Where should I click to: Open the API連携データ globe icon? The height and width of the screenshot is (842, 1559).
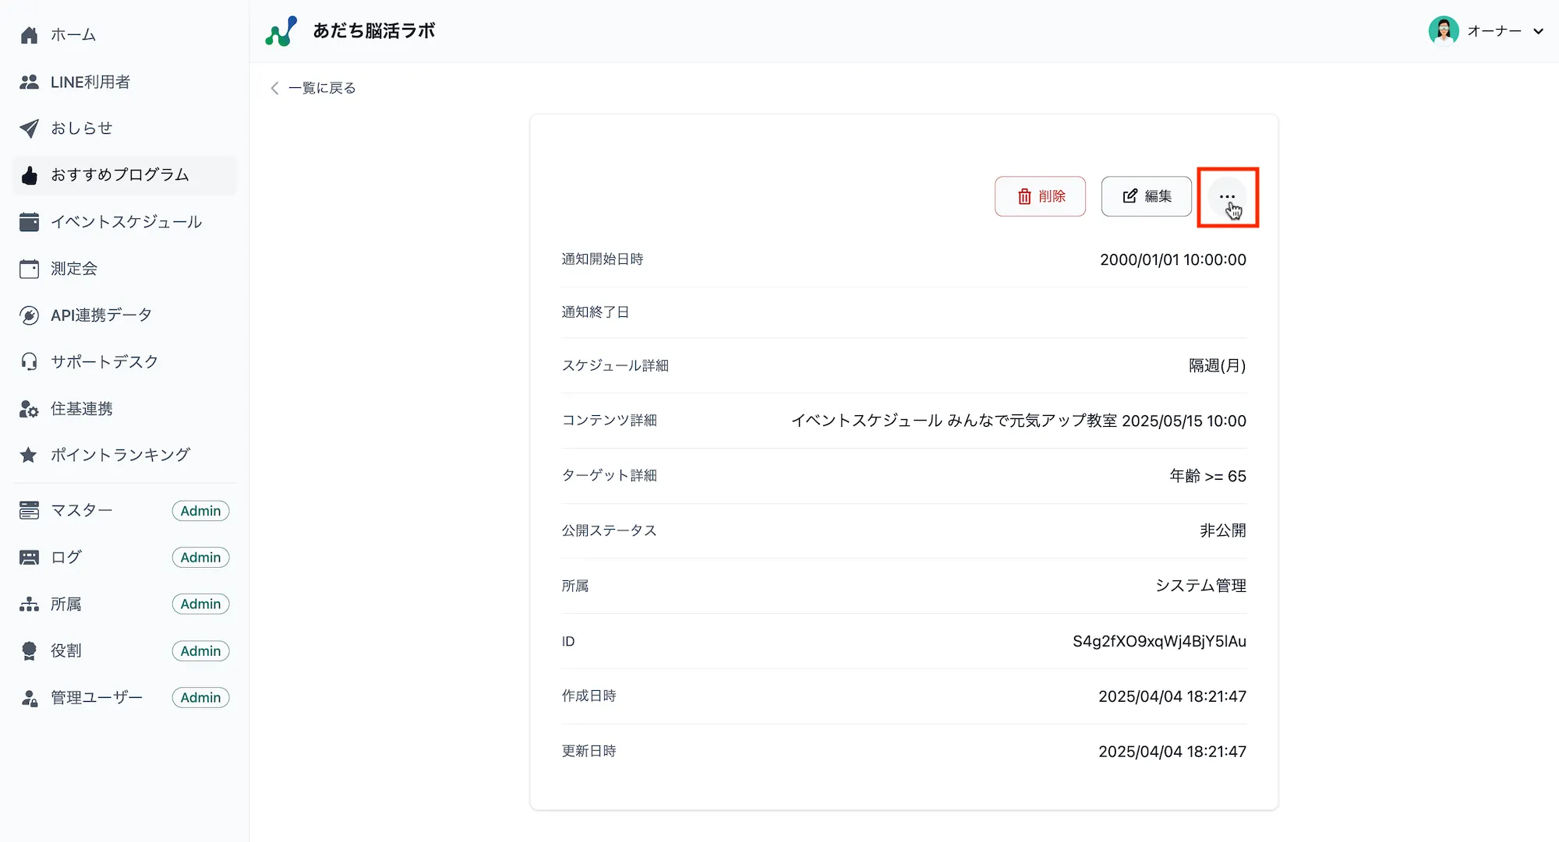pos(29,315)
